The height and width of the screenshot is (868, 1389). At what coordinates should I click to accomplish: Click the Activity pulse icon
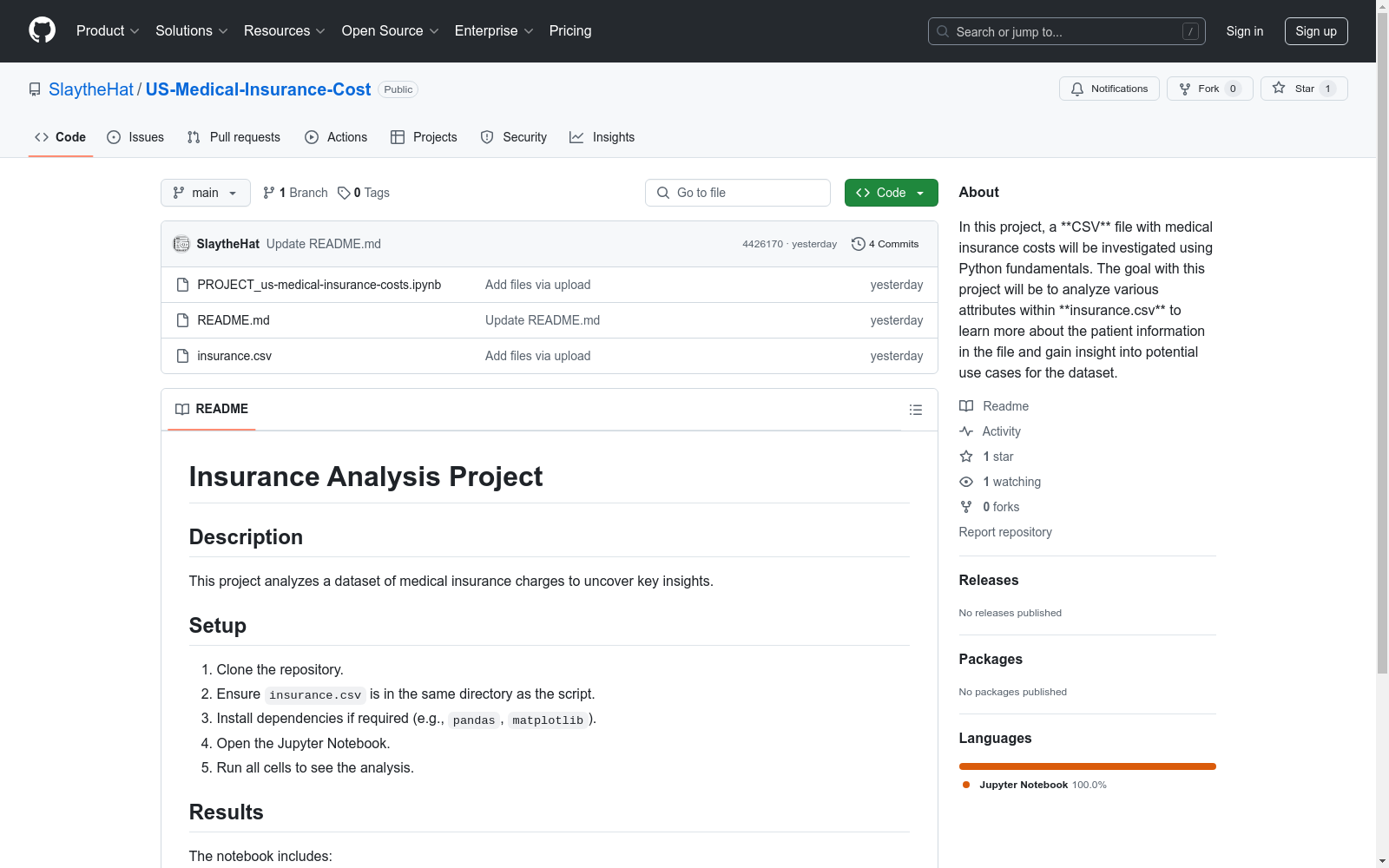click(x=966, y=431)
